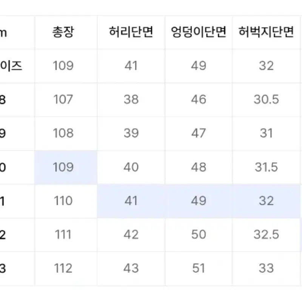Click thigh value 30.5
Image resolution: width=302 pixels, height=302 pixels.
tap(266, 100)
